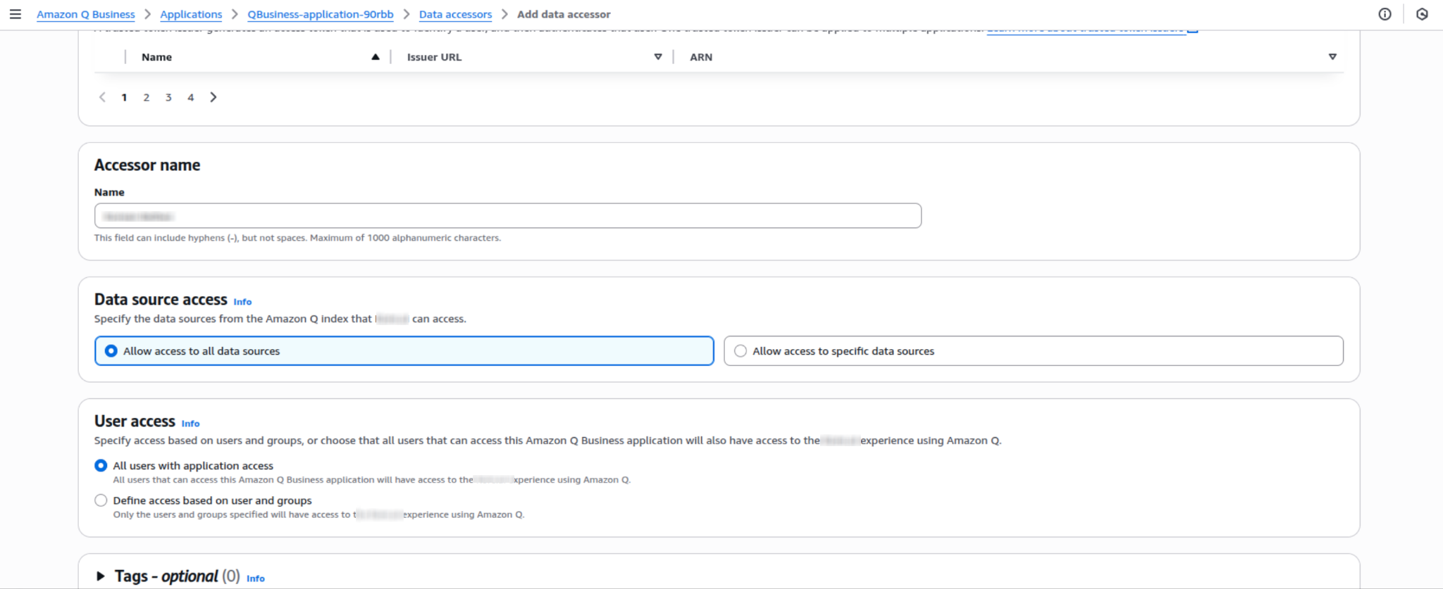This screenshot has height=589, width=1443.
Task: Click the clock icon at top right
Action: point(1422,14)
